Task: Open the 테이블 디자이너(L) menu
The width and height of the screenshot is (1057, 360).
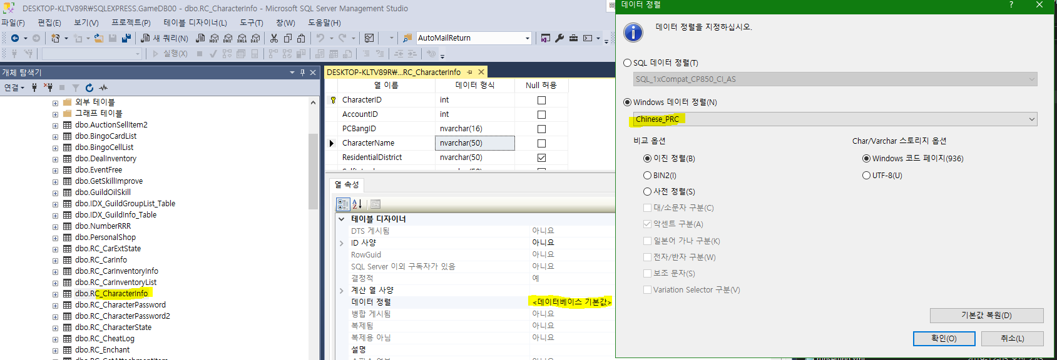Action: coord(195,22)
